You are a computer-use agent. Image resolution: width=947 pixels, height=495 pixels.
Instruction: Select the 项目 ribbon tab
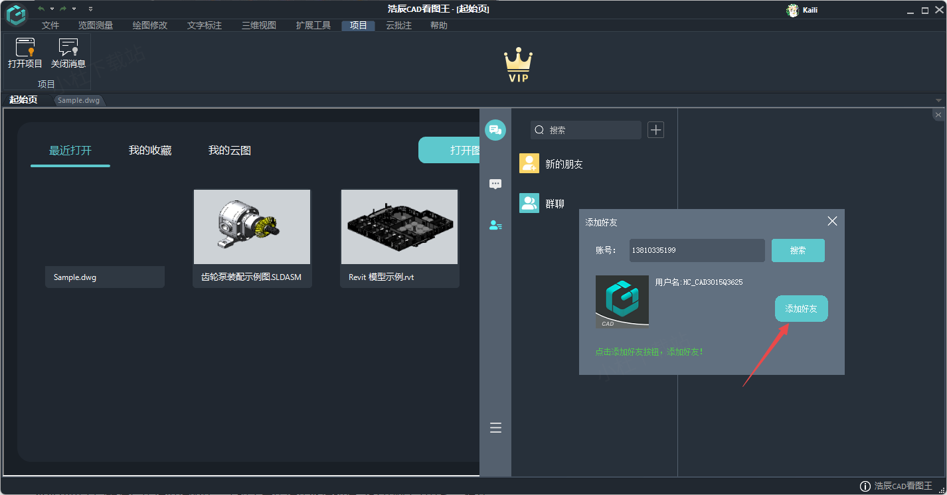click(x=359, y=26)
